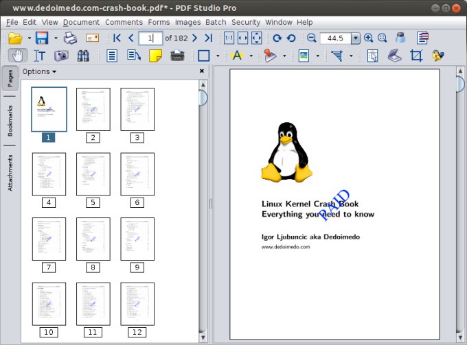Click the print icon

tap(71, 38)
